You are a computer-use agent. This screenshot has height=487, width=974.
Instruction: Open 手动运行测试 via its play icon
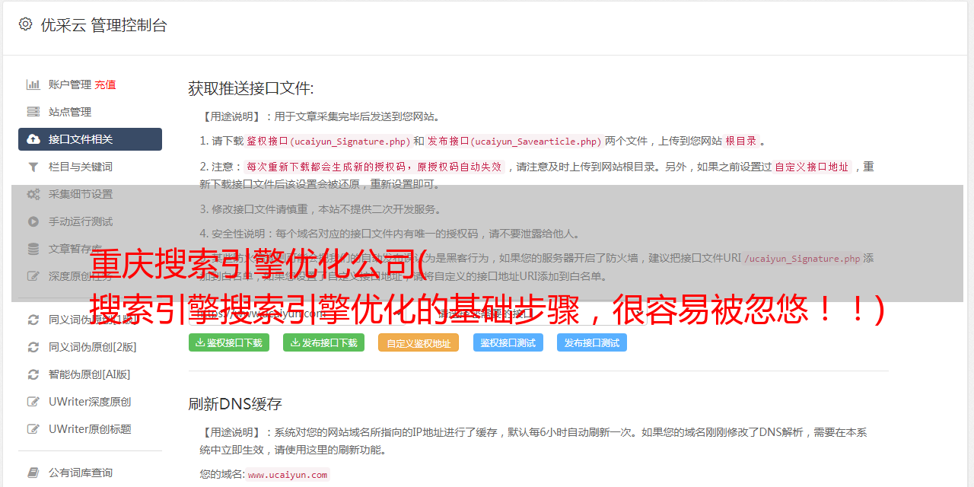point(33,221)
